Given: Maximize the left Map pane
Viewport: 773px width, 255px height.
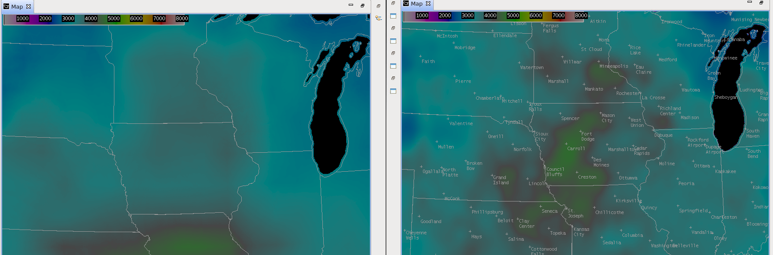Looking at the screenshot, I should click(363, 6).
